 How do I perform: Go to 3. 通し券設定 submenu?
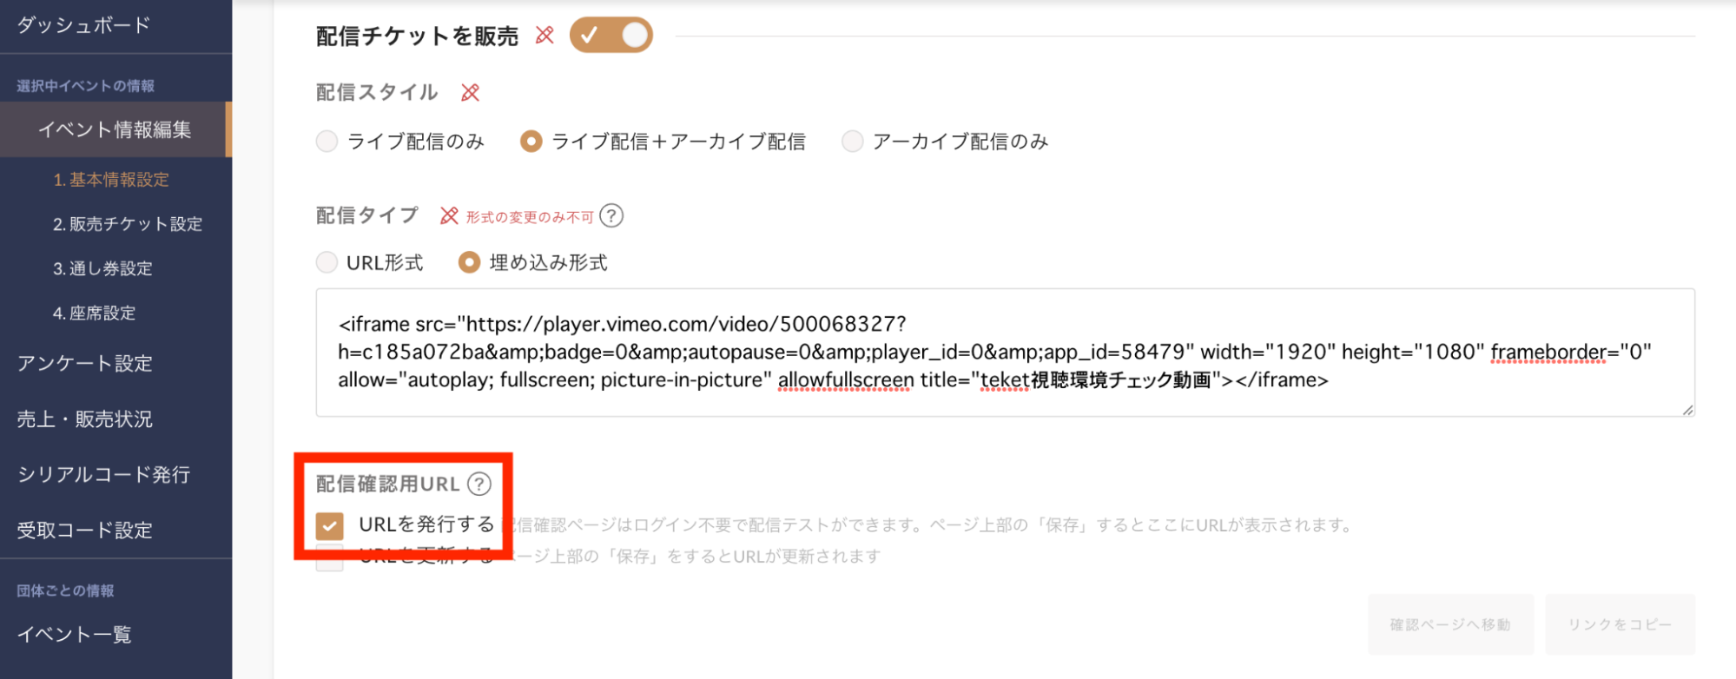pos(102,268)
